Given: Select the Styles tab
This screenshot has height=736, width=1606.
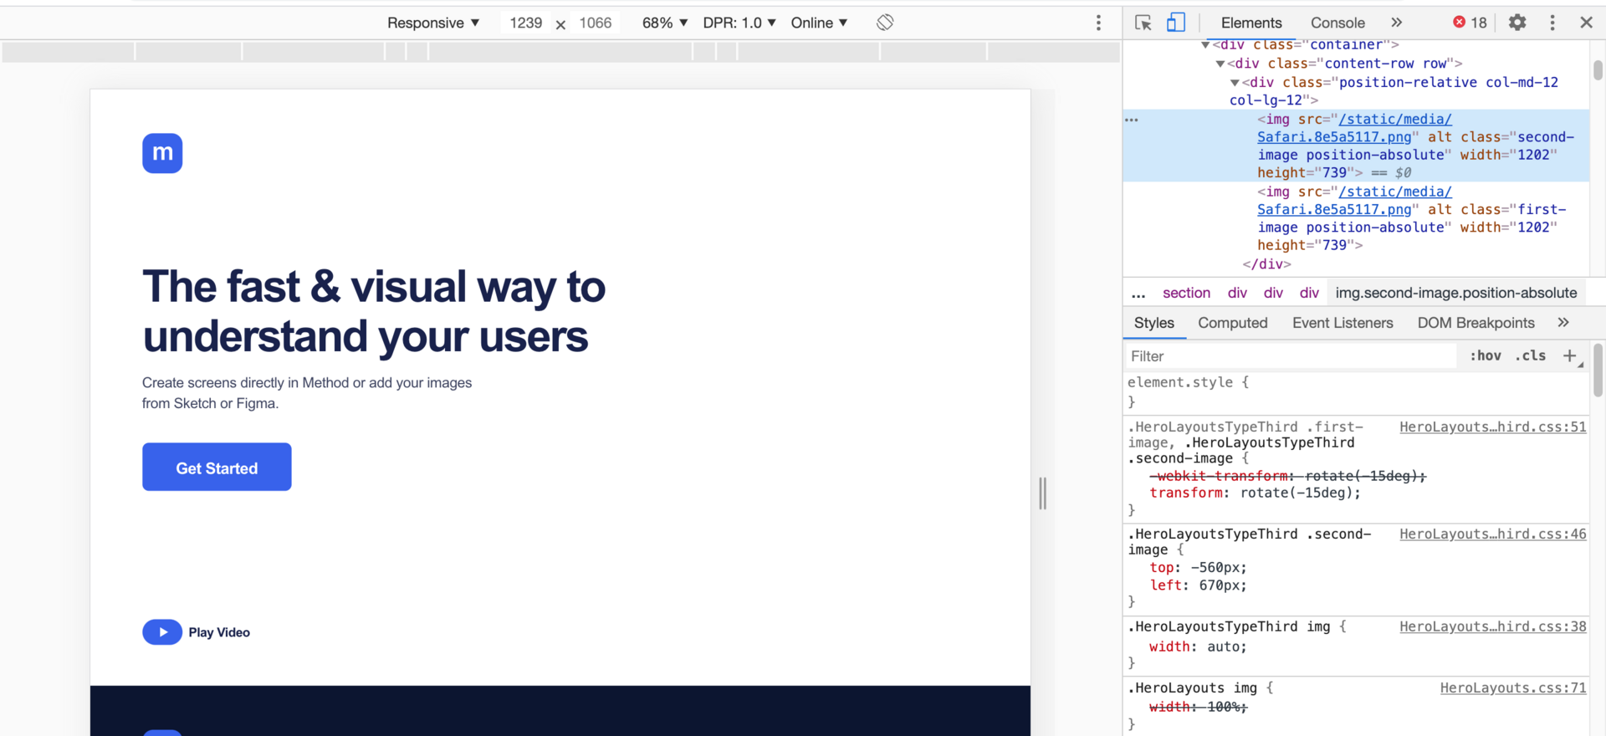Looking at the screenshot, I should click(1154, 323).
